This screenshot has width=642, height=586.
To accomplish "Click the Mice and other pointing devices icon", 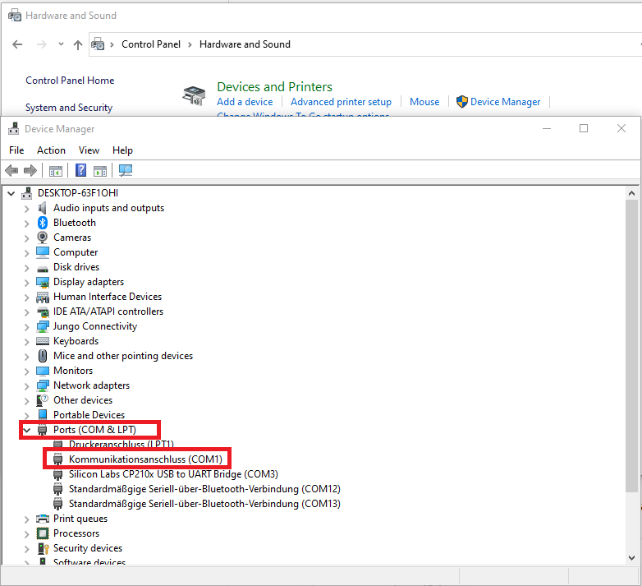I will [43, 356].
